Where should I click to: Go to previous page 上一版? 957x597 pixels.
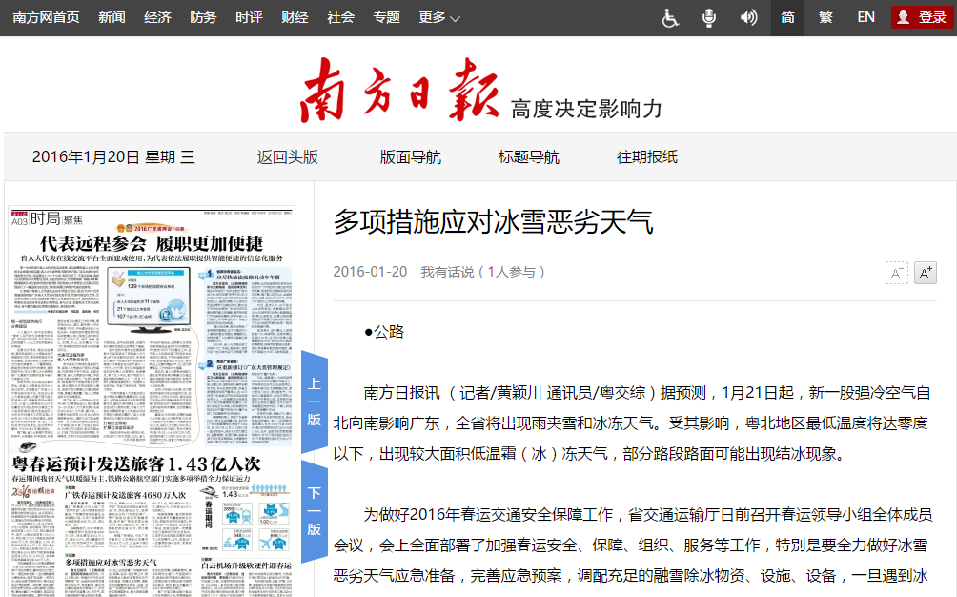(315, 401)
